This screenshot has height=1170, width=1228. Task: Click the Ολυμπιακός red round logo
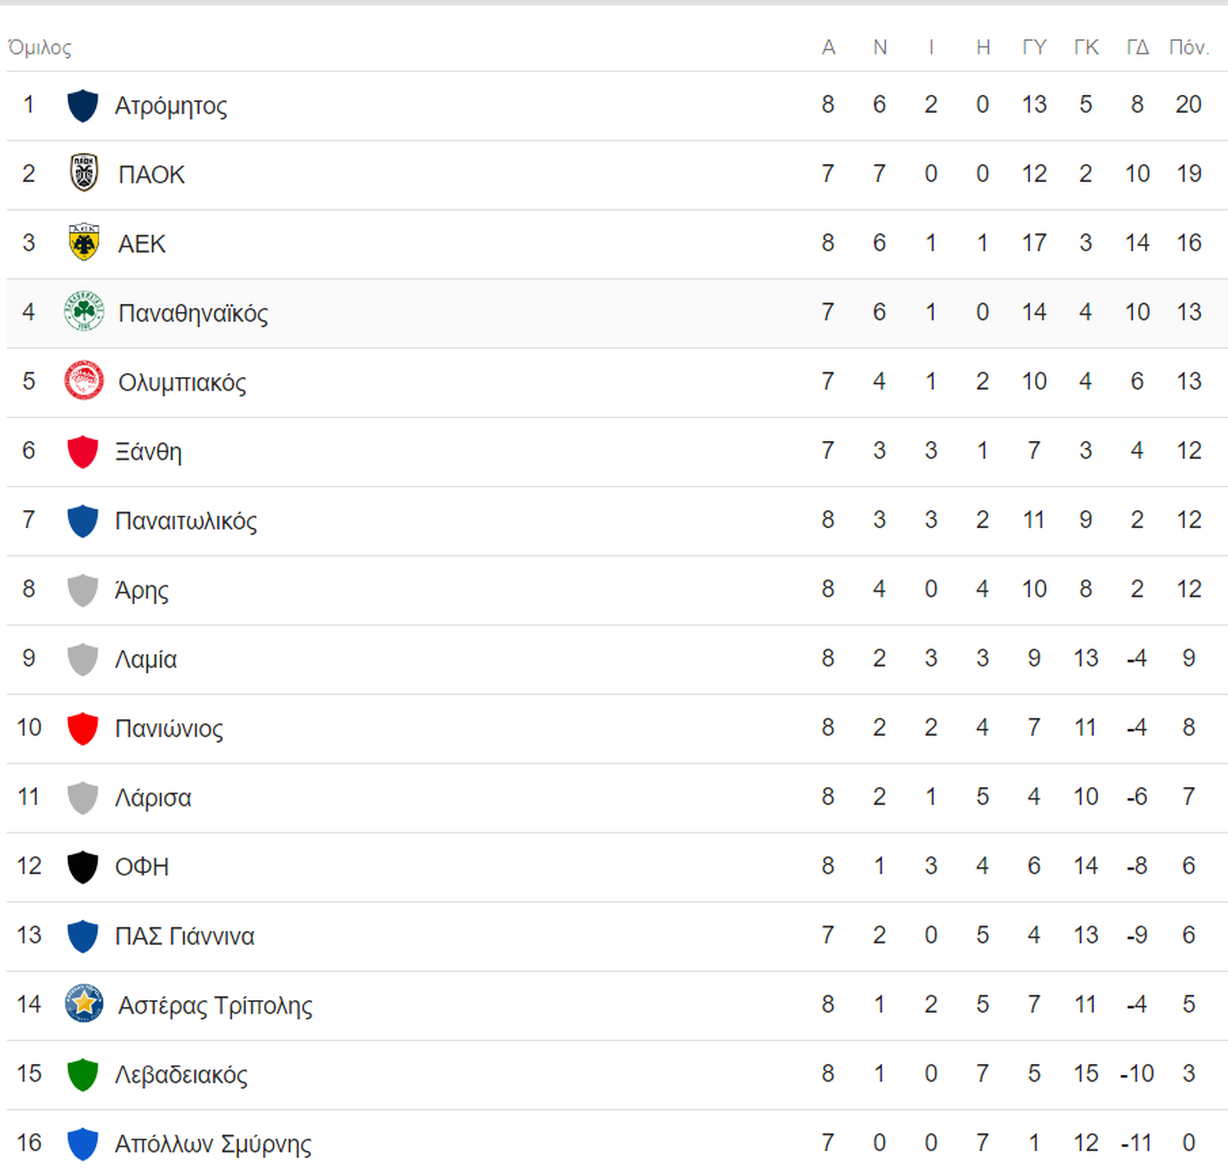coord(84,381)
